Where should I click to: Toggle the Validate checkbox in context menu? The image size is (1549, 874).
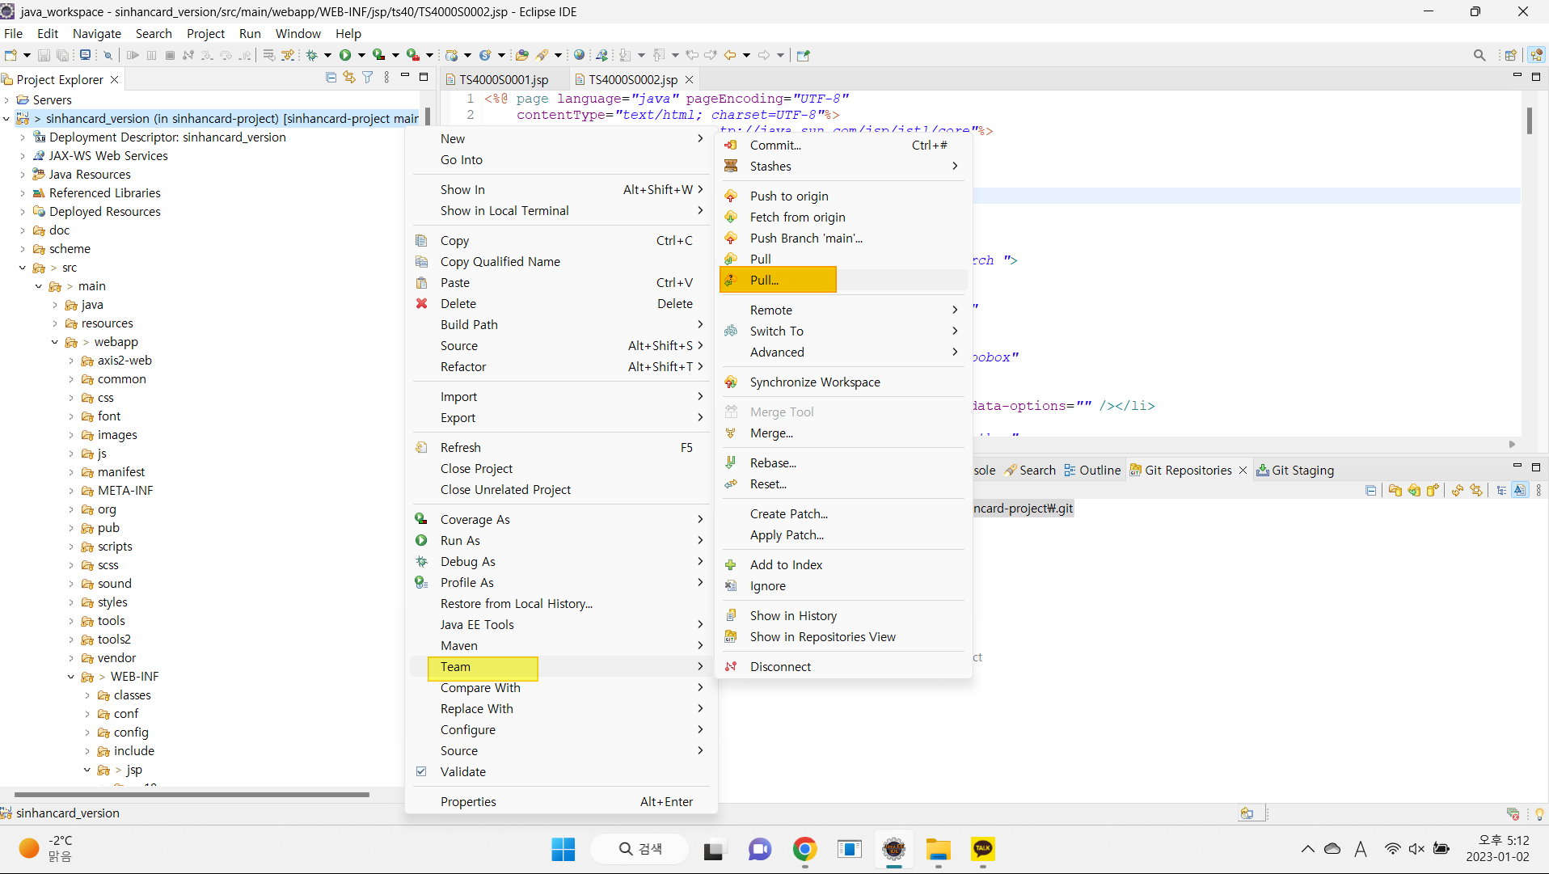(421, 771)
